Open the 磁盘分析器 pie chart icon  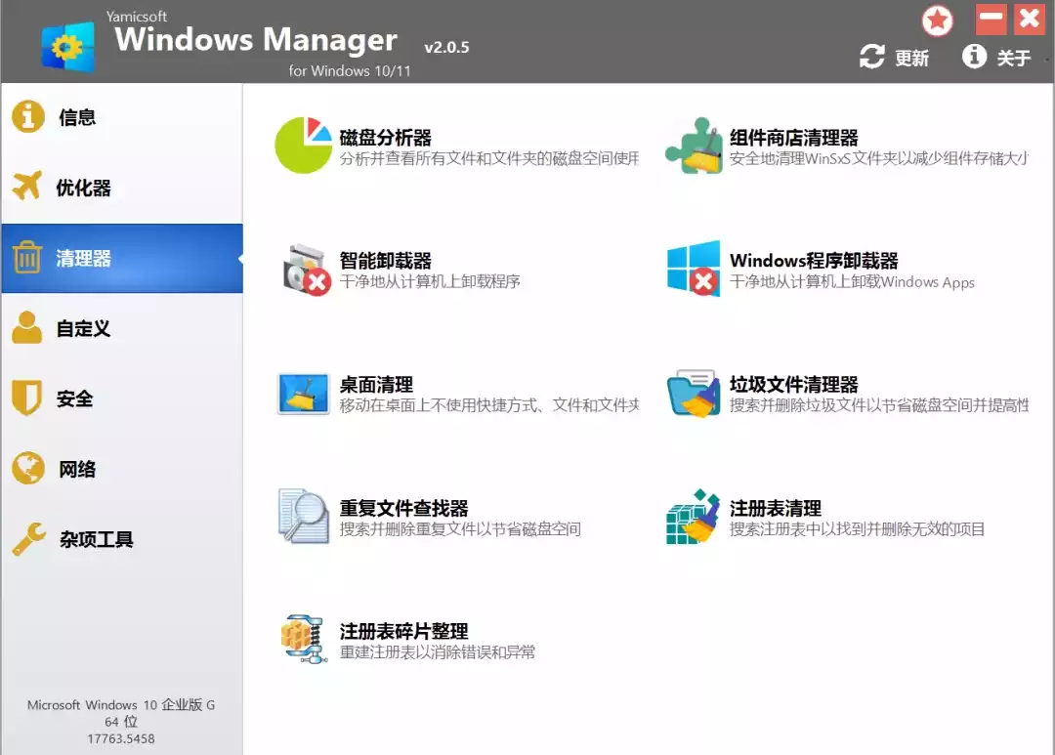pyautogui.click(x=304, y=146)
